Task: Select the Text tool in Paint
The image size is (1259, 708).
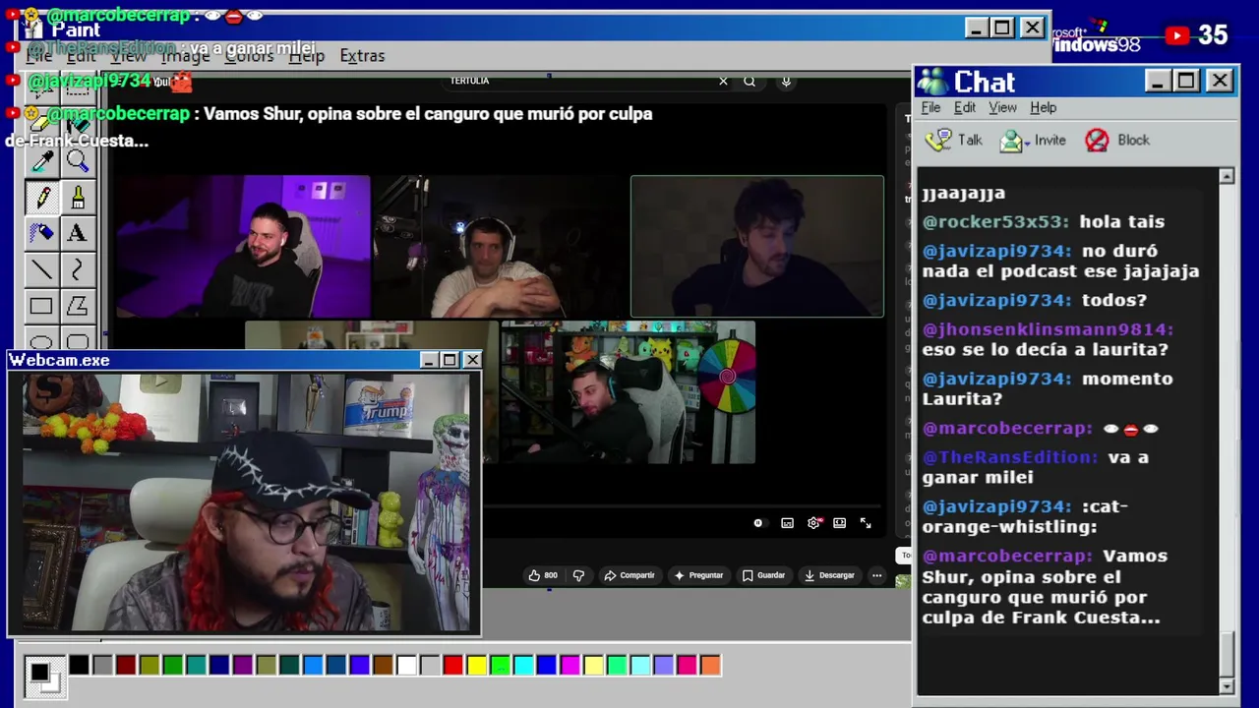Action: (x=77, y=233)
